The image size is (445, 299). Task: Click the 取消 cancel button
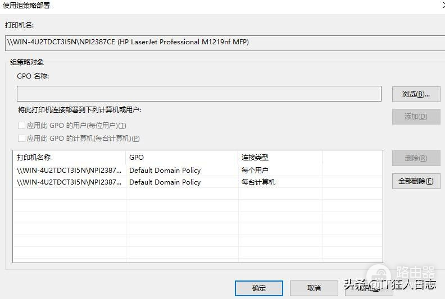[314, 288]
